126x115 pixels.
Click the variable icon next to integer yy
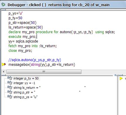tap(10, 83)
